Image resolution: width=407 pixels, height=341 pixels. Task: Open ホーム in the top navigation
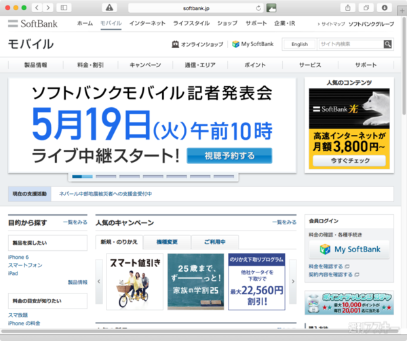click(x=85, y=23)
